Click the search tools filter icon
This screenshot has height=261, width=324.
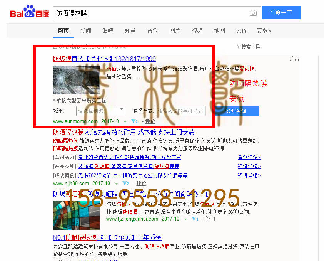pyautogui.click(x=239, y=47)
